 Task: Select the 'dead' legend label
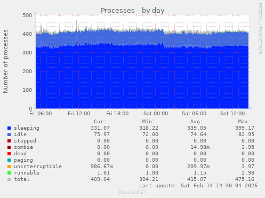pyautogui.click(x=20, y=154)
